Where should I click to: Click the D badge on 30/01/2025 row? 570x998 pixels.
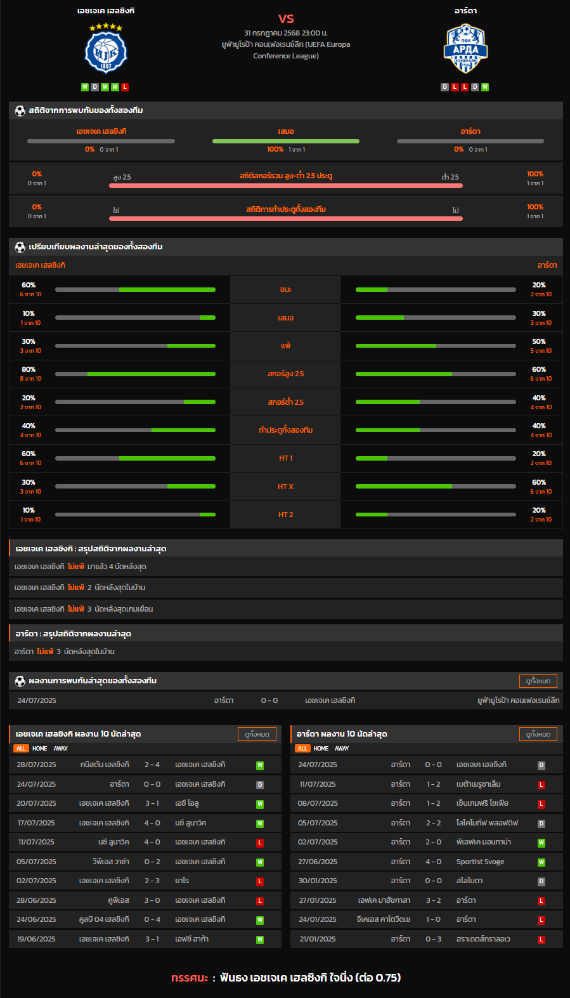(x=541, y=881)
